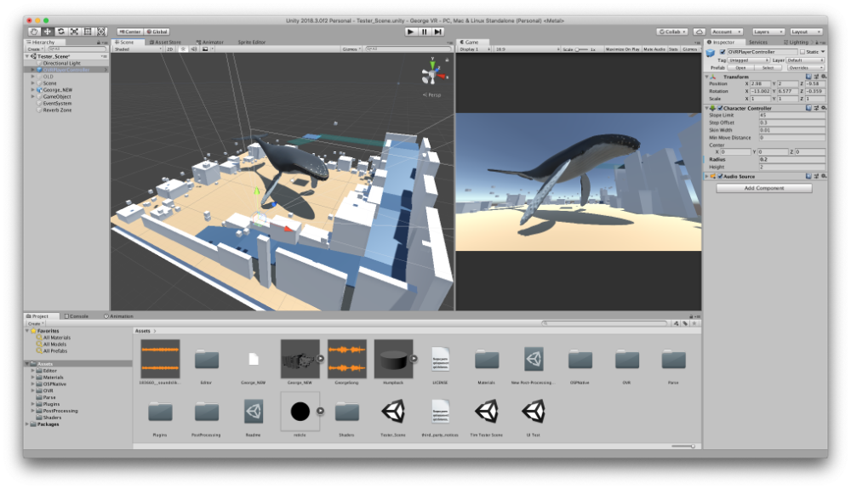
Task: Select the combined Transform tool
Action: [x=101, y=31]
